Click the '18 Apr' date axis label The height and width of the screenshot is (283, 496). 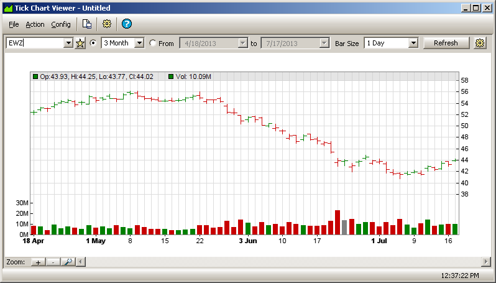click(x=33, y=241)
